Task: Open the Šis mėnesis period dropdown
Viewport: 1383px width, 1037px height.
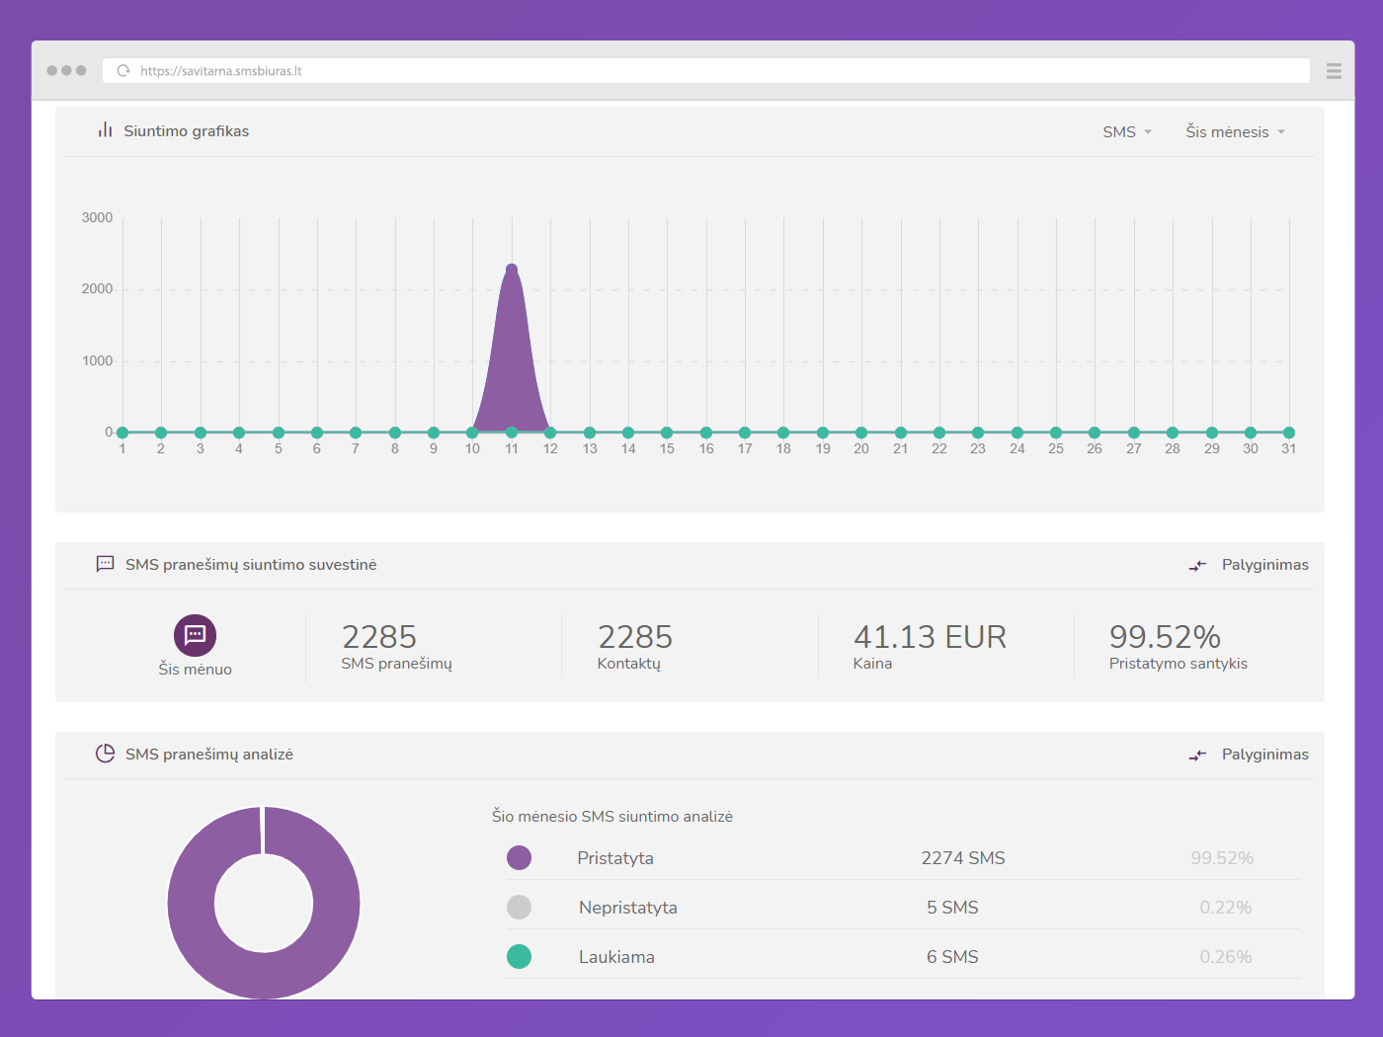Action: [1236, 131]
